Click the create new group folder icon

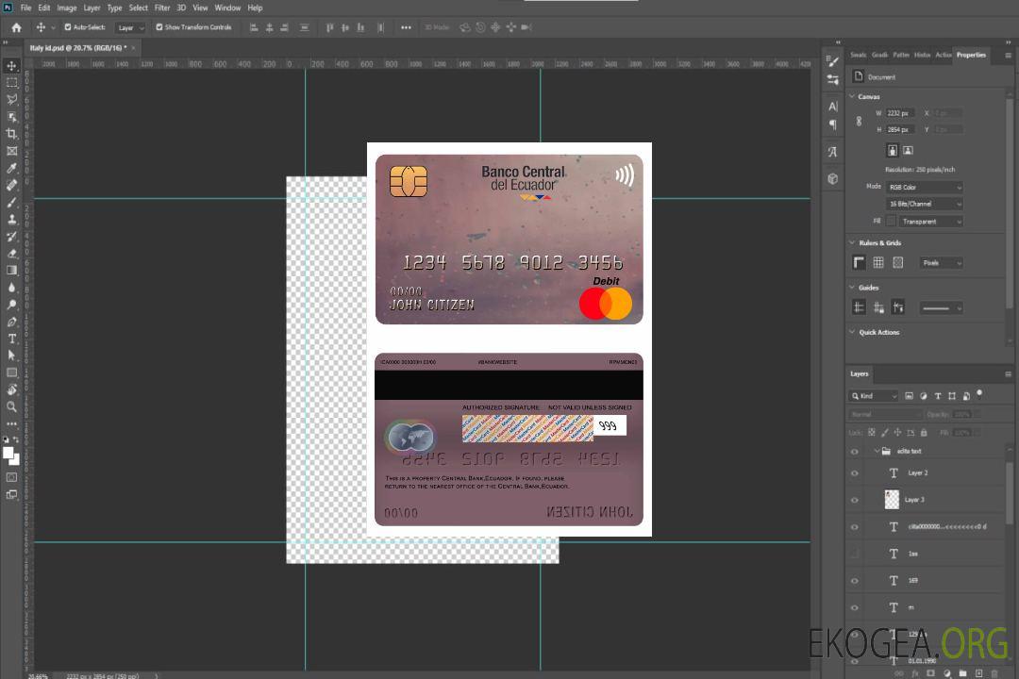[962, 673]
